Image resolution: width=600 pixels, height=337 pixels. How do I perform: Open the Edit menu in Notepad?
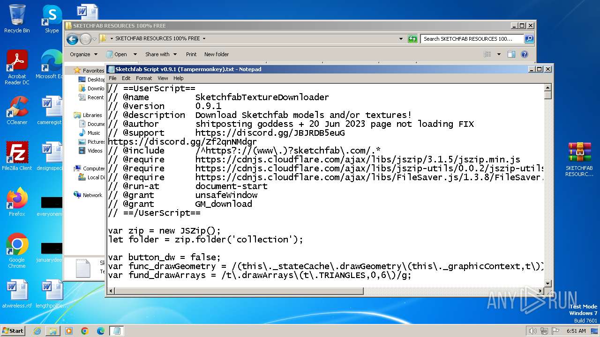[x=126, y=78]
